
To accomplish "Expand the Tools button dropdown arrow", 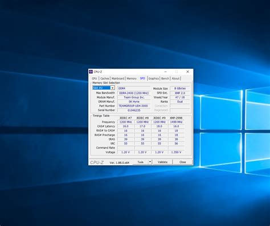I will (x=150, y=162).
